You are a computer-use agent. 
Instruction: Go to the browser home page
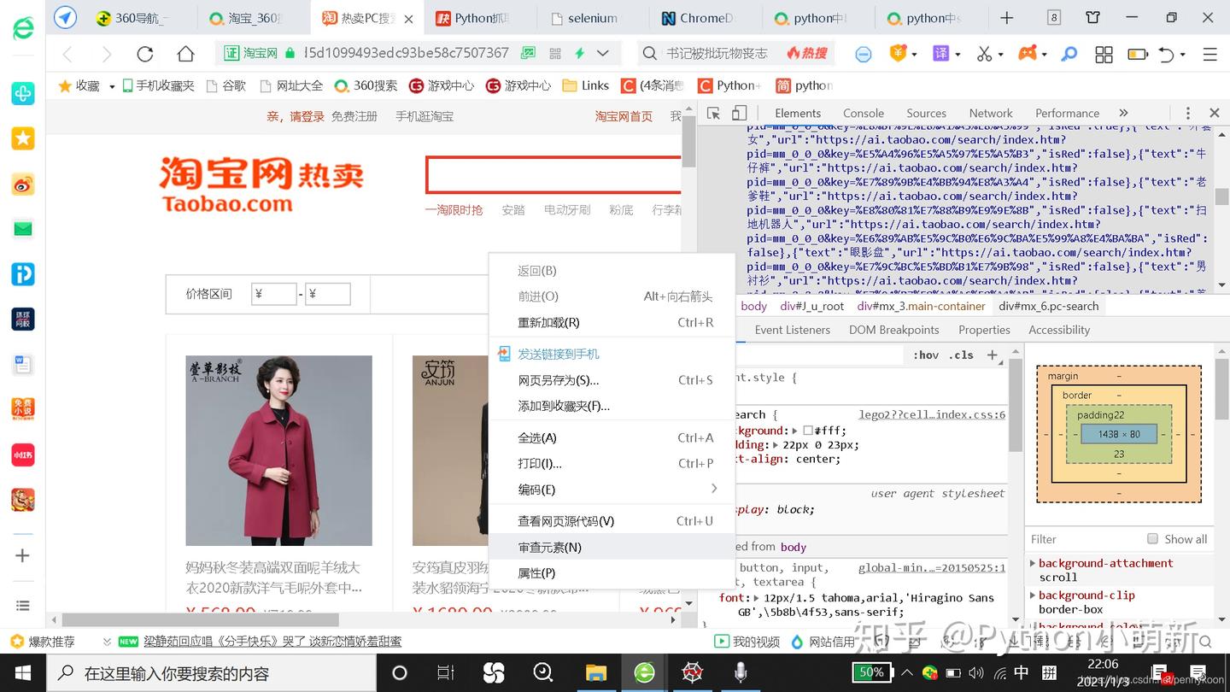[x=185, y=54]
